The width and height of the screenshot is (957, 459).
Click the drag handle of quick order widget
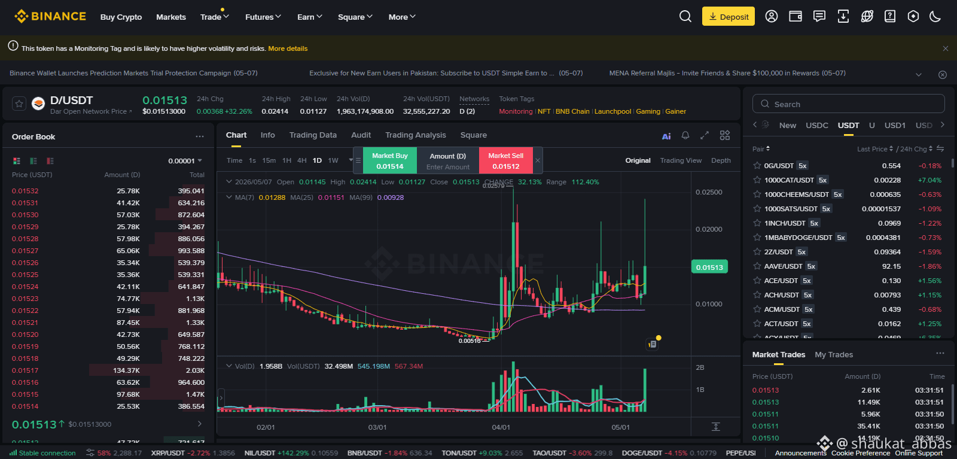(x=358, y=160)
